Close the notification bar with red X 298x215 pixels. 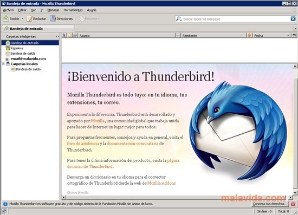pos(293,204)
